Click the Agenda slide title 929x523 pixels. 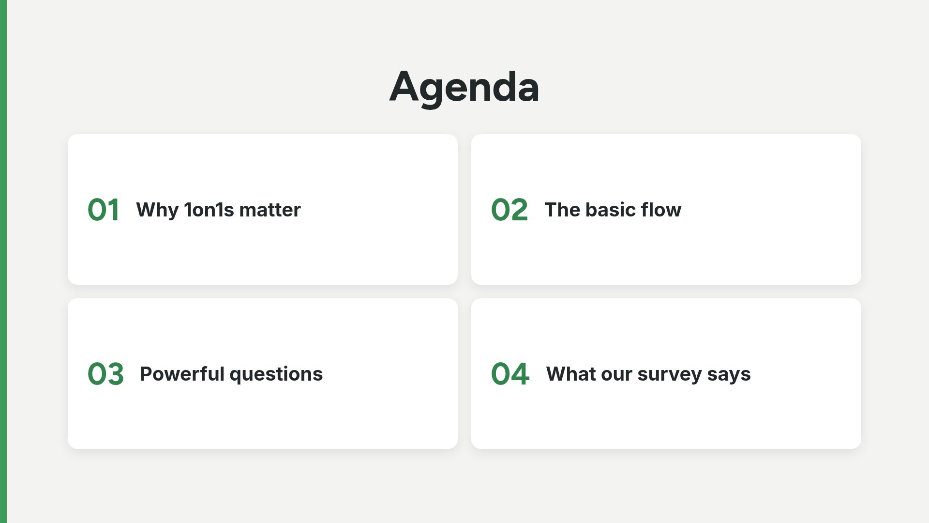click(464, 87)
